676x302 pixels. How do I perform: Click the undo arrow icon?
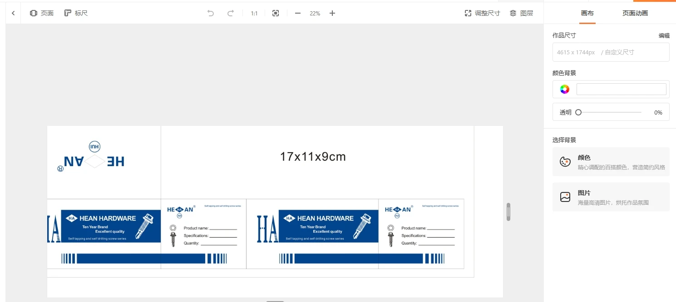[211, 13]
